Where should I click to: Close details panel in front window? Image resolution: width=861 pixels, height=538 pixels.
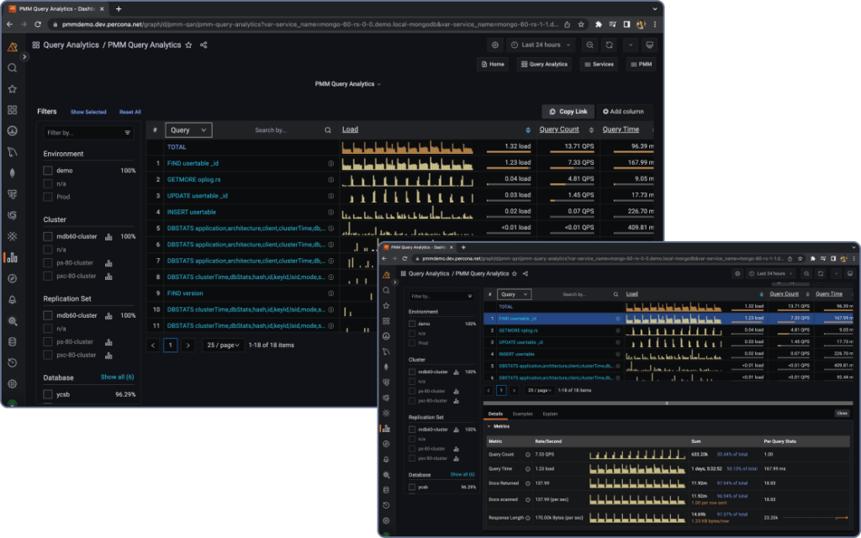tap(842, 414)
